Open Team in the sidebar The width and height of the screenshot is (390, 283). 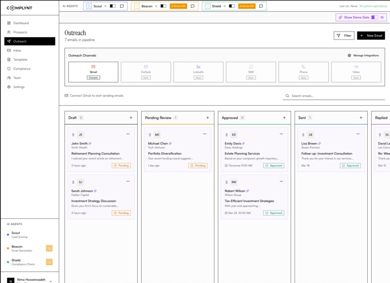30,78
